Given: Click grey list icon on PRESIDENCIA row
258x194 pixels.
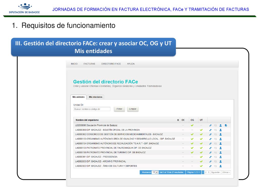Looking at the screenshot, I should coord(215,157).
